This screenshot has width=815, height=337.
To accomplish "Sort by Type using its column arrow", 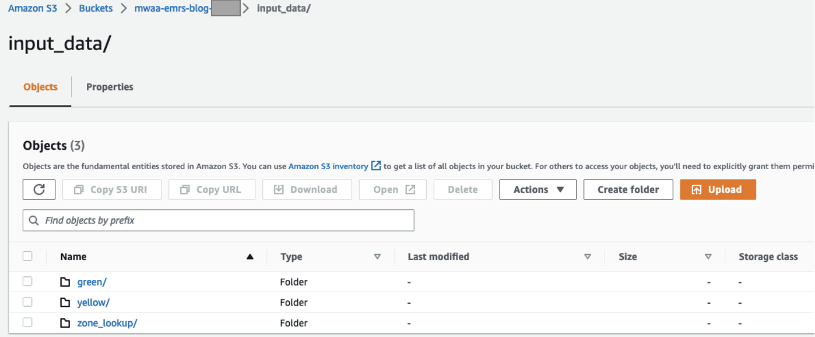I will 377,257.
